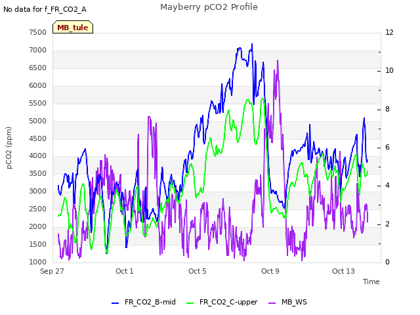Click the Oct 13 x-axis label
The width and height of the screenshot is (420, 315).
pyautogui.click(x=343, y=271)
